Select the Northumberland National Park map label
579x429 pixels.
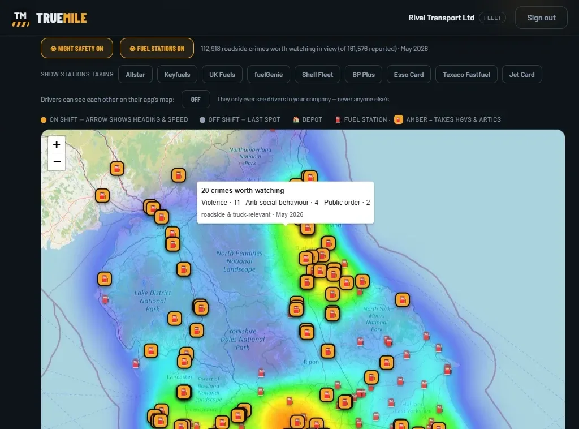point(250,156)
